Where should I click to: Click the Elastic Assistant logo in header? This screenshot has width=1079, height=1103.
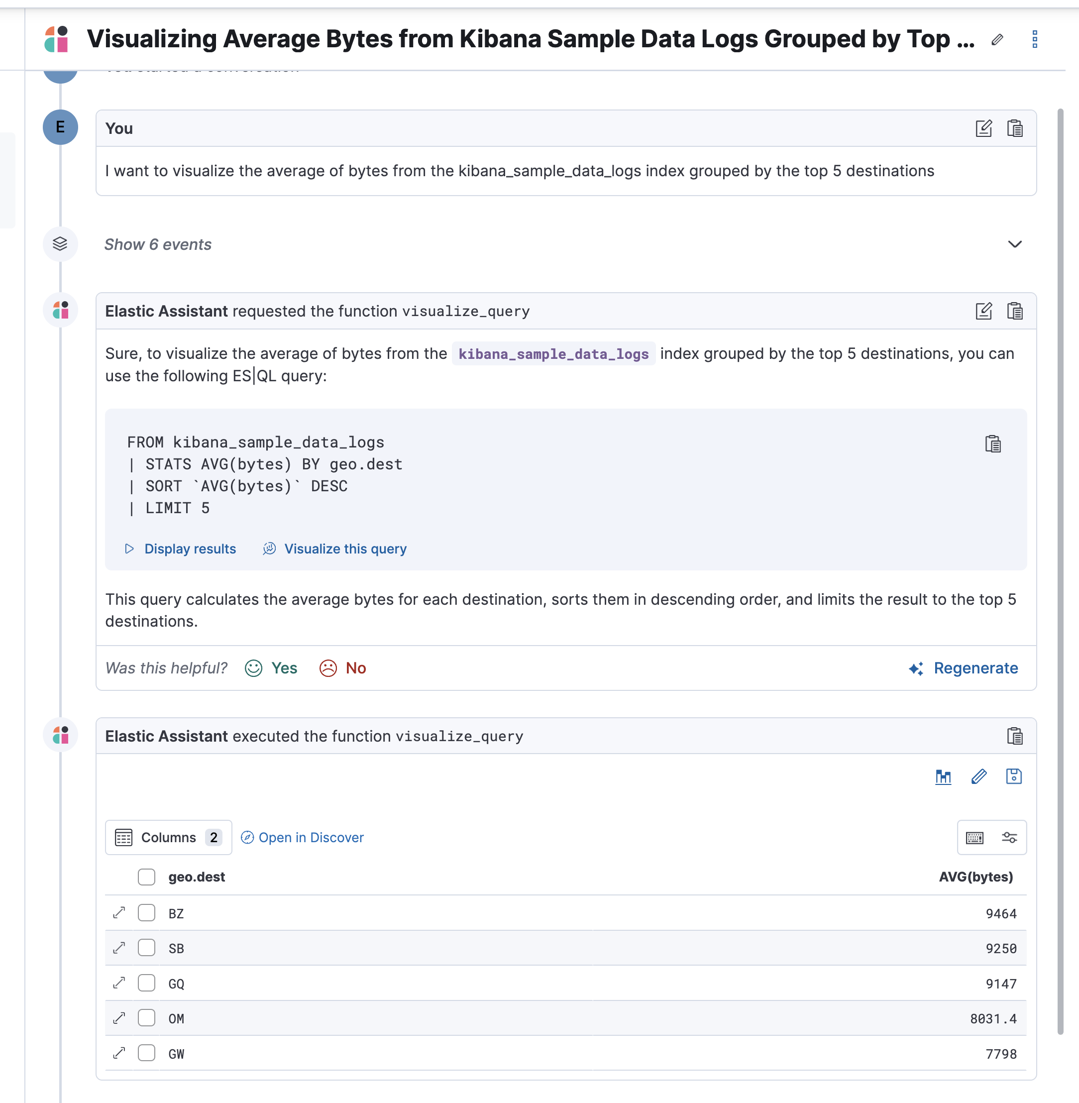[x=56, y=39]
